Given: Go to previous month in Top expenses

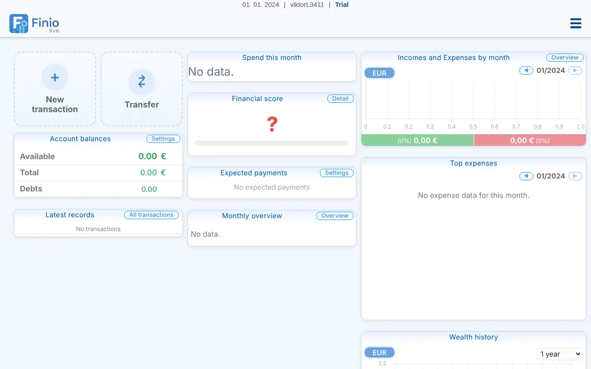Looking at the screenshot, I should [526, 176].
